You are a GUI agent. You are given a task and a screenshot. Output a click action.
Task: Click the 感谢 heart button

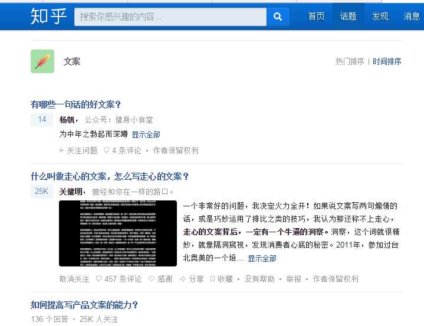click(160, 279)
